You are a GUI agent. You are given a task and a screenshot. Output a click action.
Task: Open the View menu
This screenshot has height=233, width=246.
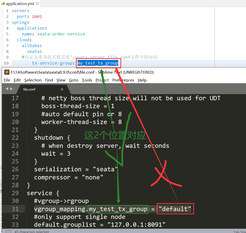61,80
